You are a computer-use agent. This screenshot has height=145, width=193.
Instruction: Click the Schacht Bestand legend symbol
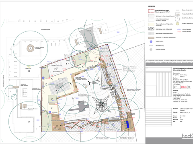click(151, 50)
